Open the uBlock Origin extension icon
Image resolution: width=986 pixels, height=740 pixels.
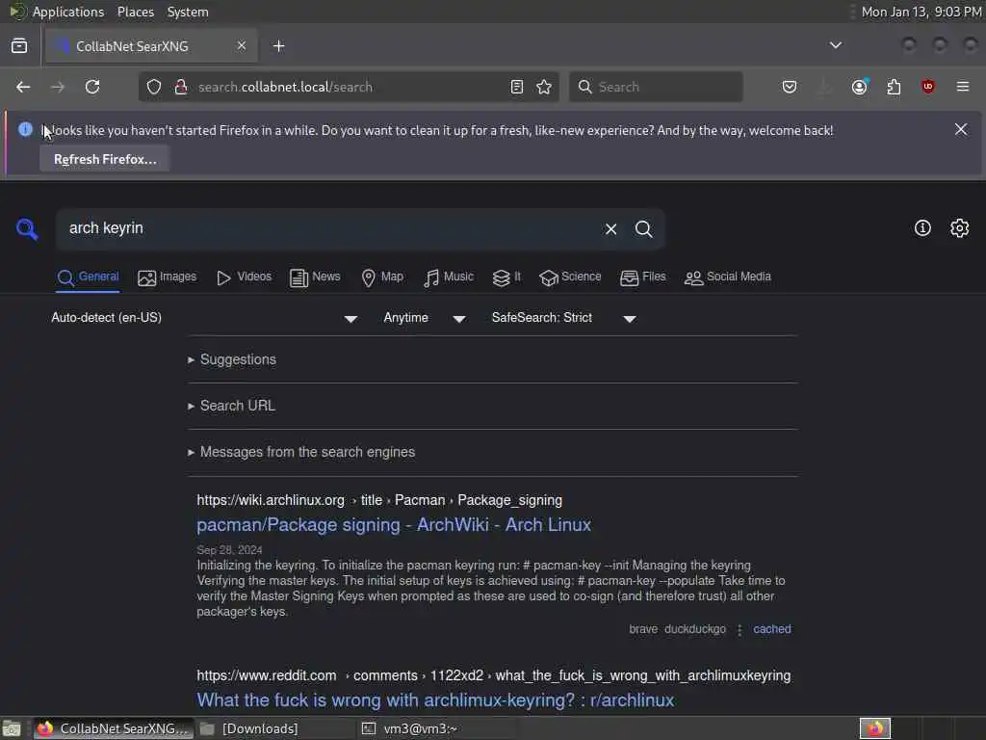[x=928, y=87]
